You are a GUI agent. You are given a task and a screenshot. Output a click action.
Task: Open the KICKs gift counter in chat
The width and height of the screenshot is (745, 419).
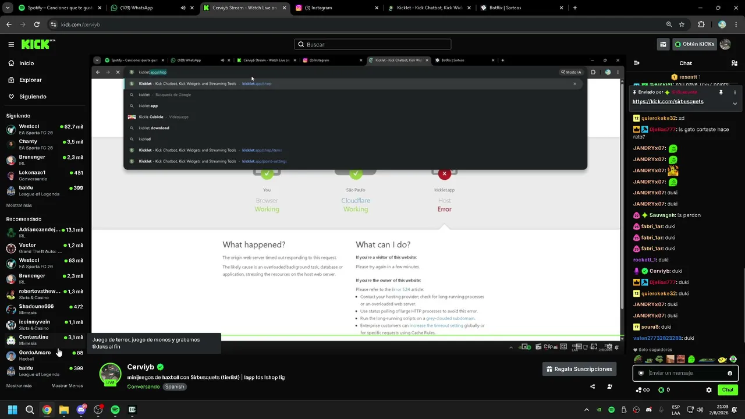click(x=664, y=390)
